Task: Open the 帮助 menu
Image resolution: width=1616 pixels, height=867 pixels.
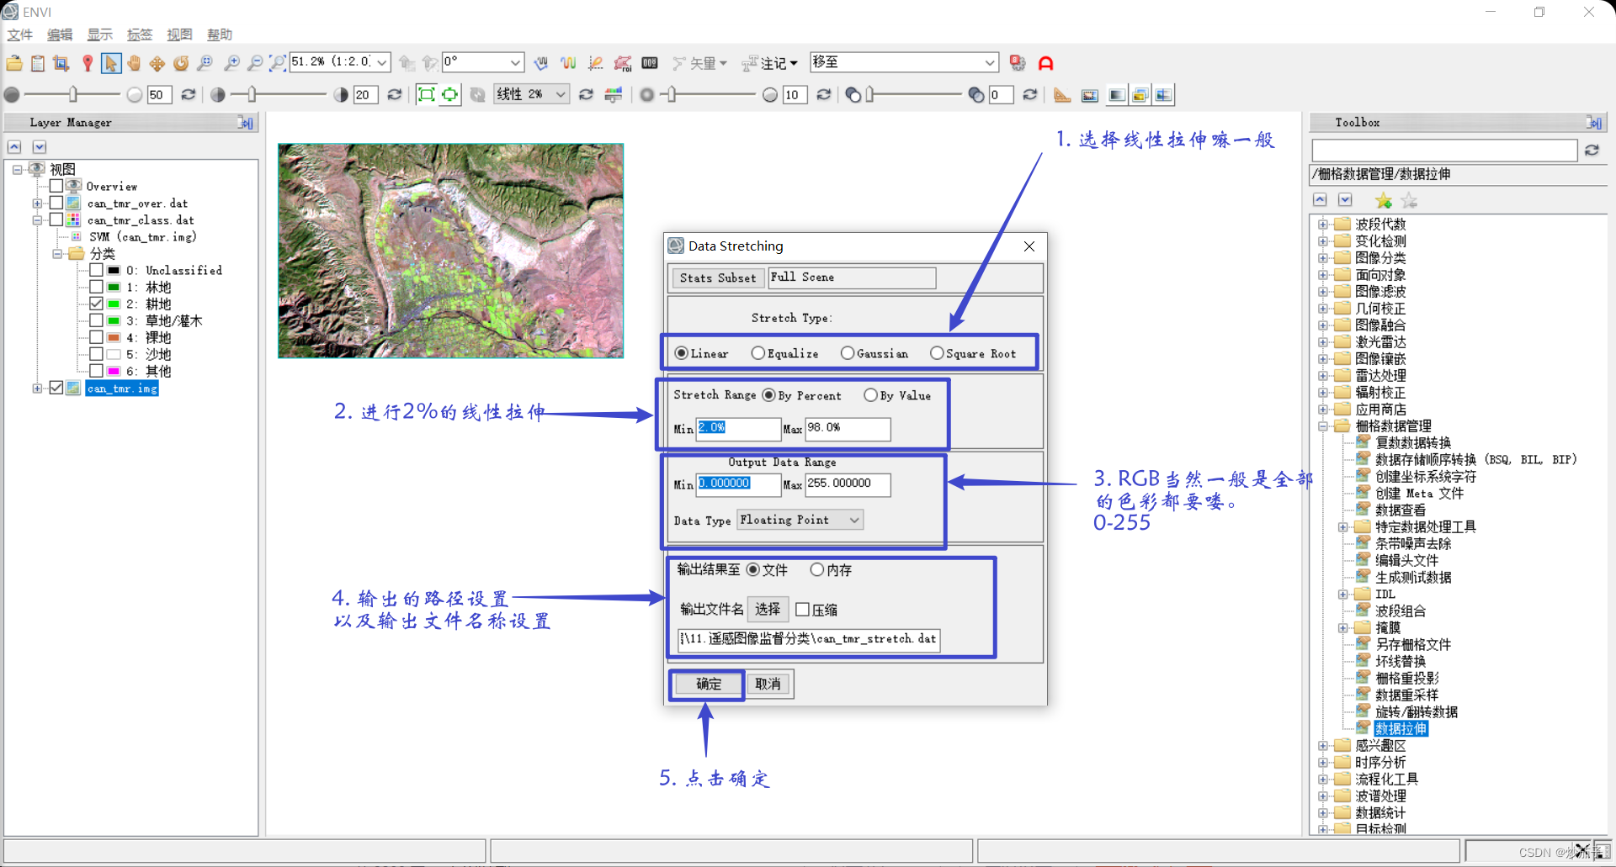Action: (220, 34)
